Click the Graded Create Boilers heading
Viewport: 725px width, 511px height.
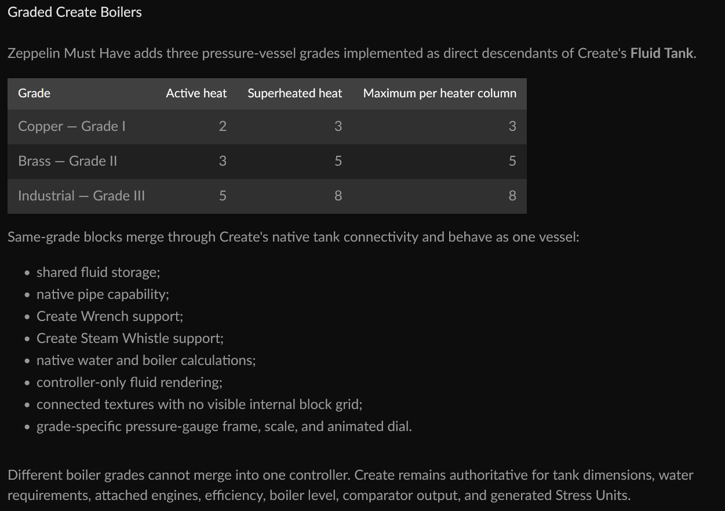[75, 12]
